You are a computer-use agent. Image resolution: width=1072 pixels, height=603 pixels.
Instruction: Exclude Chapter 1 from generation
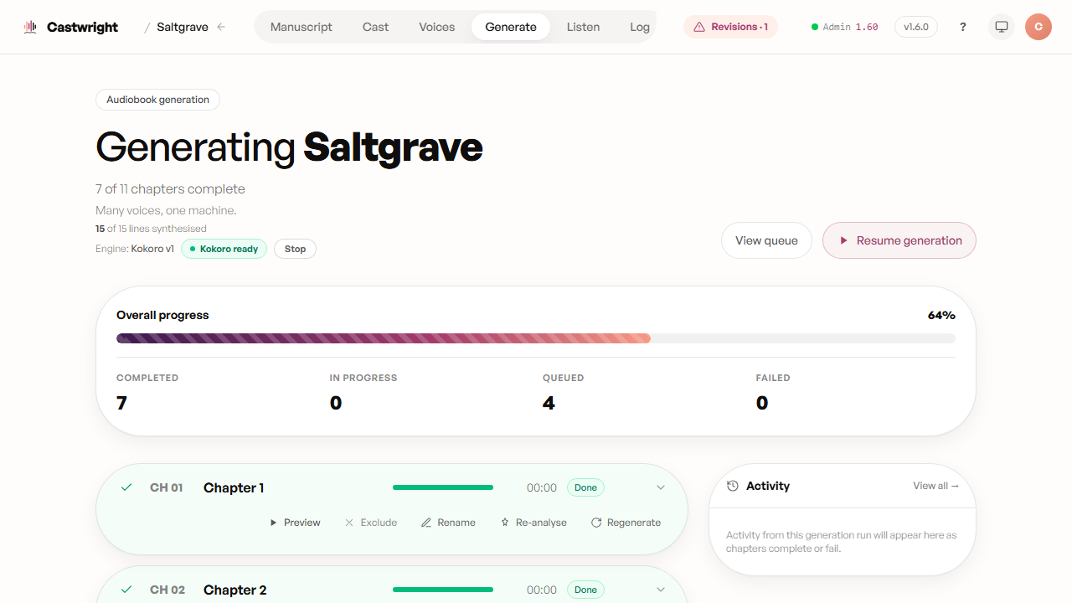pyautogui.click(x=371, y=523)
